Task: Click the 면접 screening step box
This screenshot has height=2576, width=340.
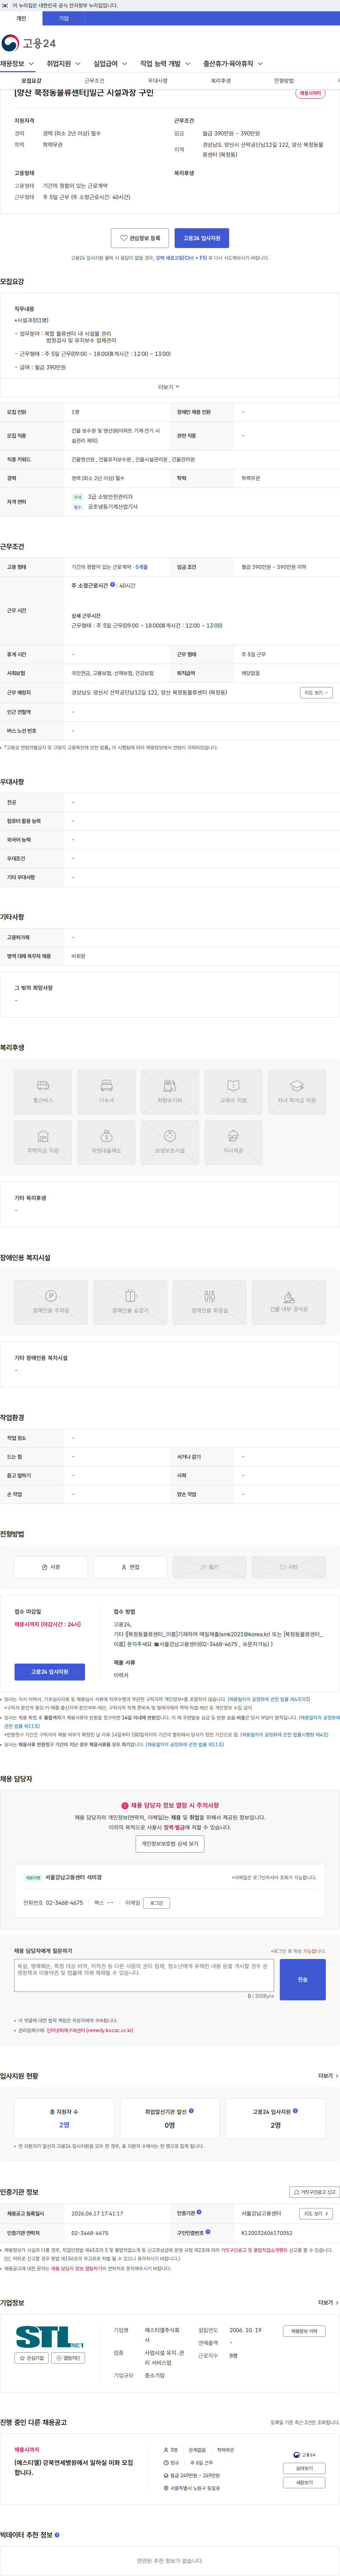Action: [130, 1567]
